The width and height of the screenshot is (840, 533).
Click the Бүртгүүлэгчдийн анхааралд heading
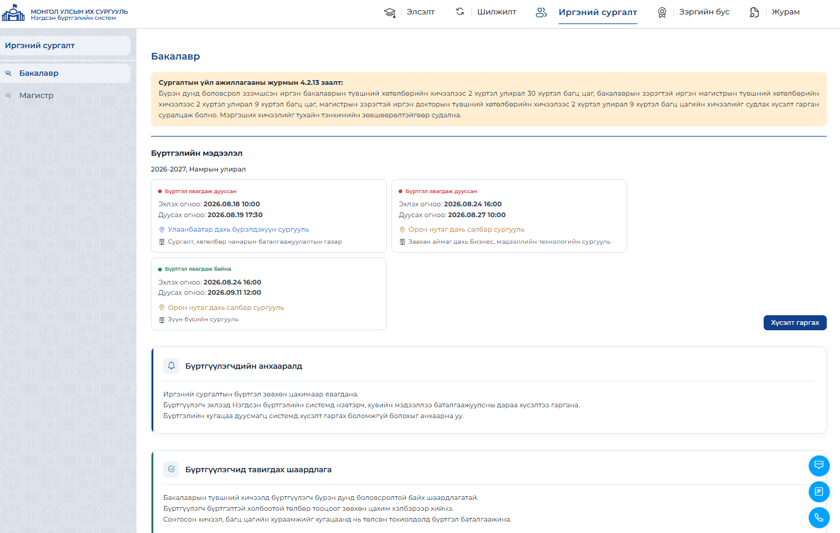pyautogui.click(x=244, y=366)
